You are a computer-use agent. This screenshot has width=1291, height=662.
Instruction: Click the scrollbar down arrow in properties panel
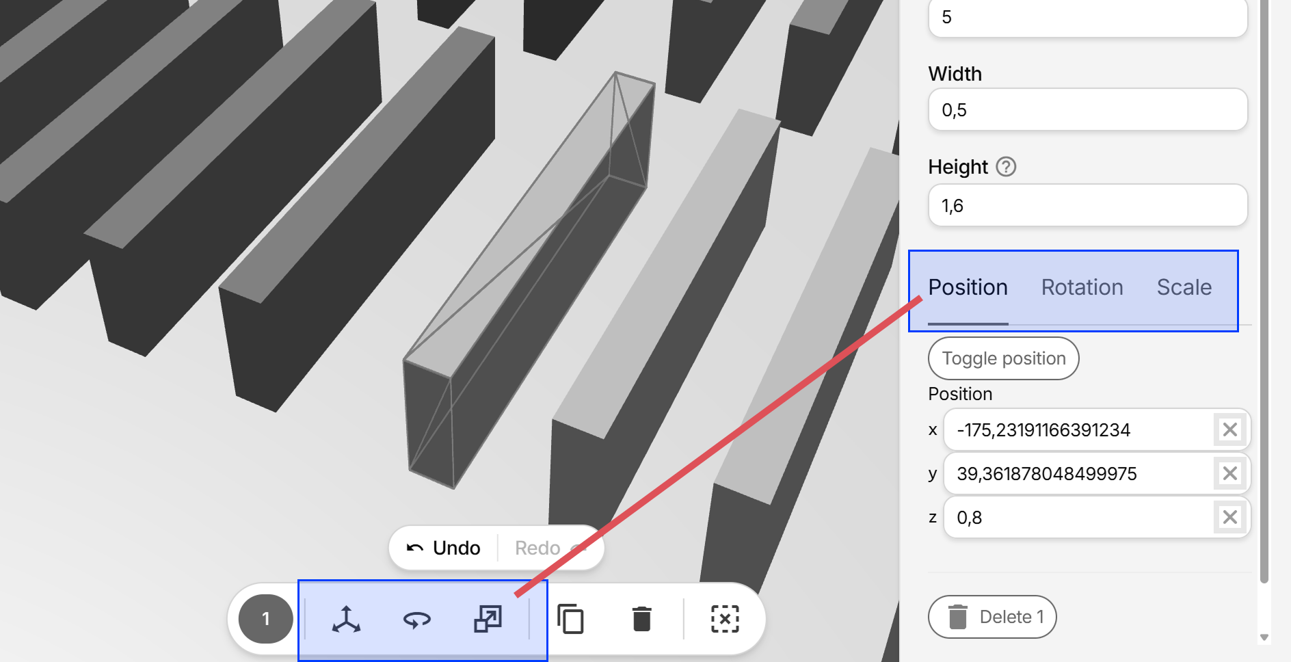(1264, 637)
